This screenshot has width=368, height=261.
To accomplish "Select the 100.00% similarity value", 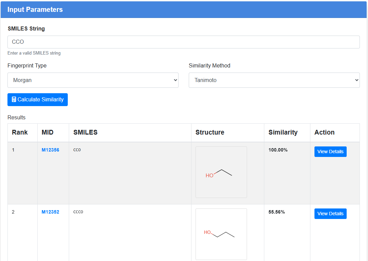I will [278, 150].
